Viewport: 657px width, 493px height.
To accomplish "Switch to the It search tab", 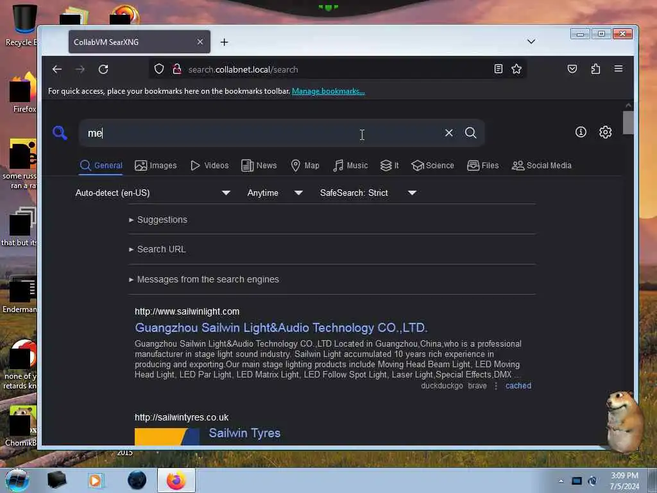I will pyautogui.click(x=389, y=165).
